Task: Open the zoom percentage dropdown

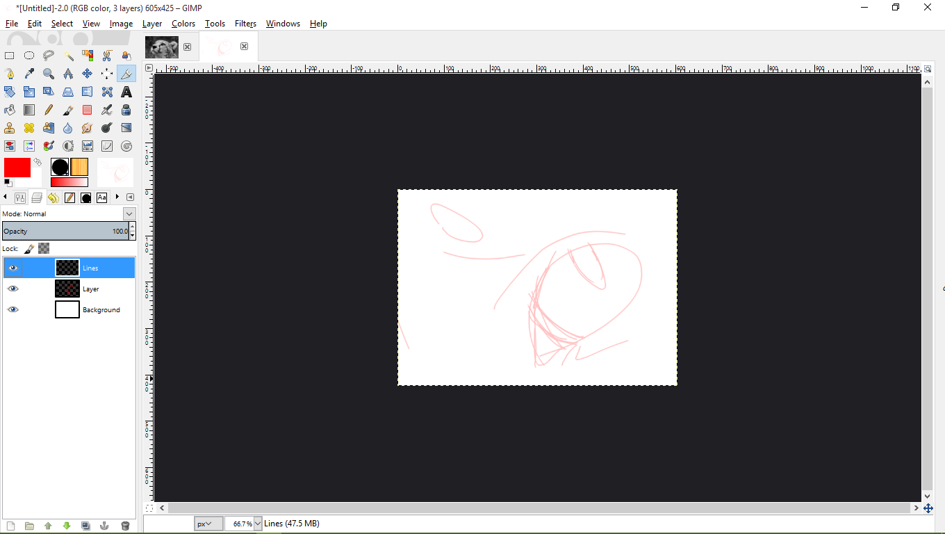Action: (258, 524)
